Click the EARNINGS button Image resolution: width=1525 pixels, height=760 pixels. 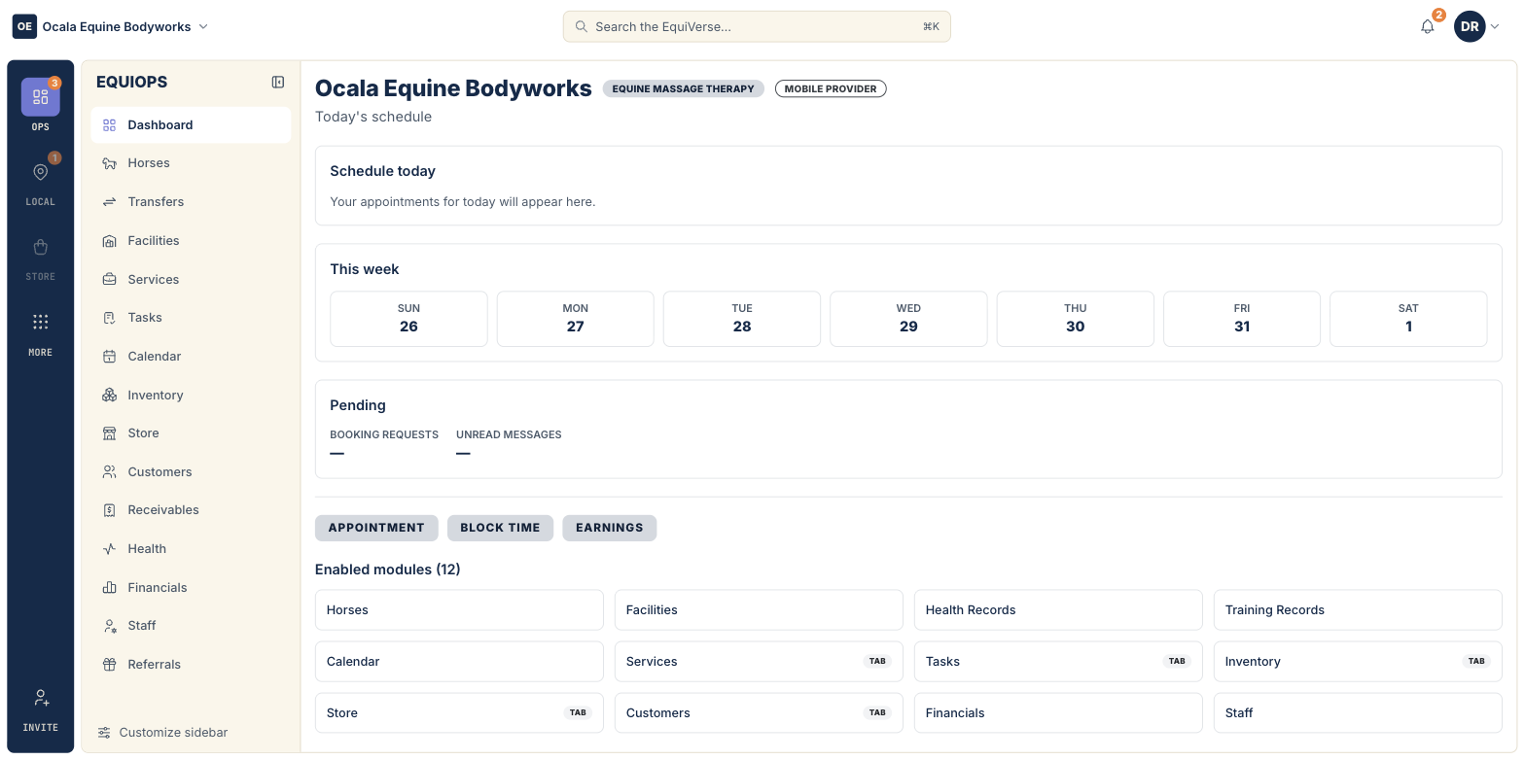point(610,528)
